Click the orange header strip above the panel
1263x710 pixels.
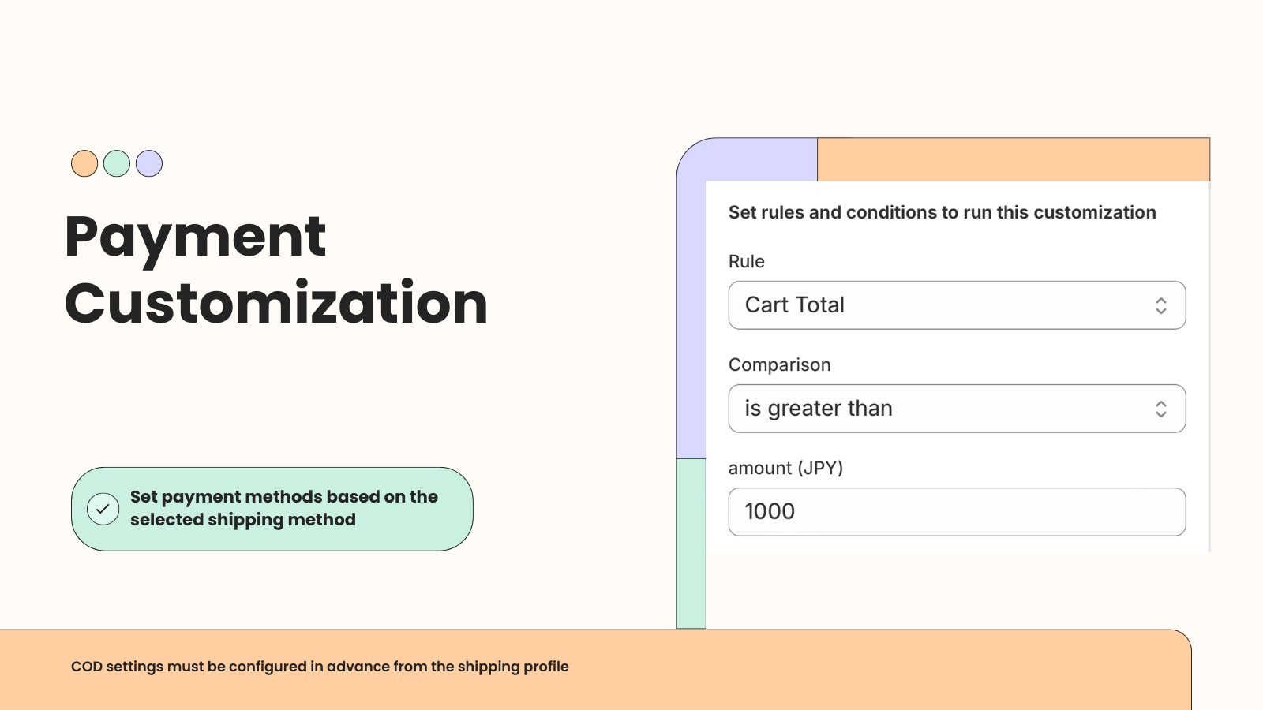pos(1010,158)
